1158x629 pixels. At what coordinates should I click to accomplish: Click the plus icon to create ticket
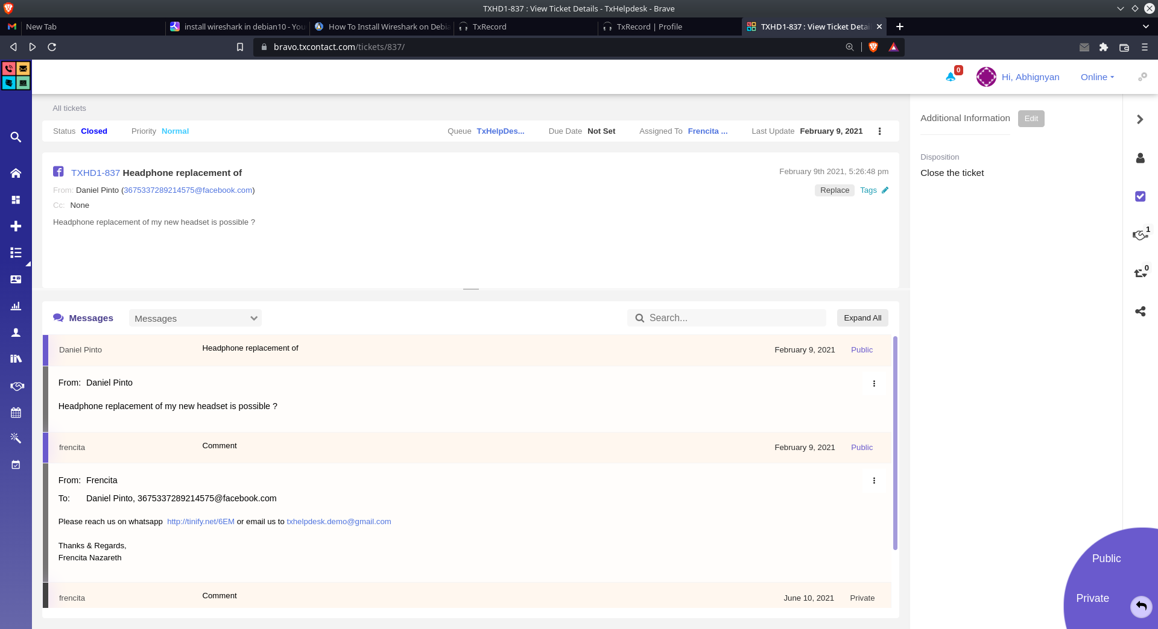[x=16, y=226]
